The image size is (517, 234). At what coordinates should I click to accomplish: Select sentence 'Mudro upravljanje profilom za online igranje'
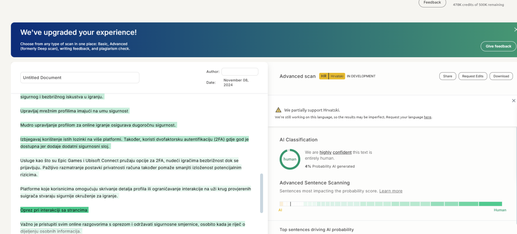coord(98,125)
